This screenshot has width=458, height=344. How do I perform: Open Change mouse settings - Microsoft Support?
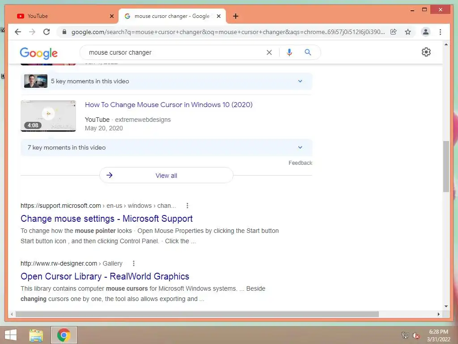click(106, 219)
